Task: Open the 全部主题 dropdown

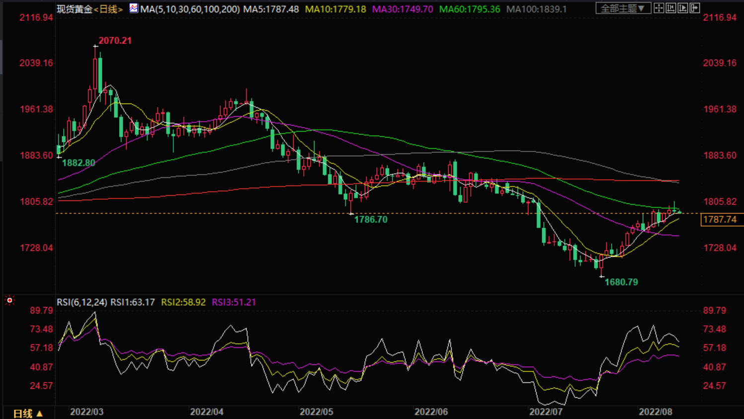Action: click(623, 8)
